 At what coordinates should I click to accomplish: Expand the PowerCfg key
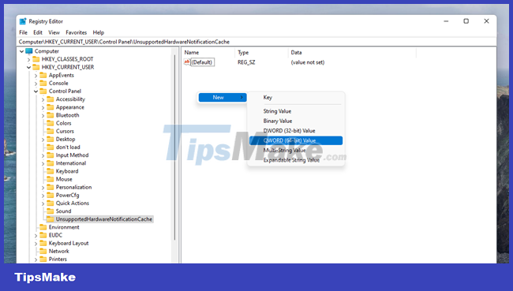(x=43, y=196)
